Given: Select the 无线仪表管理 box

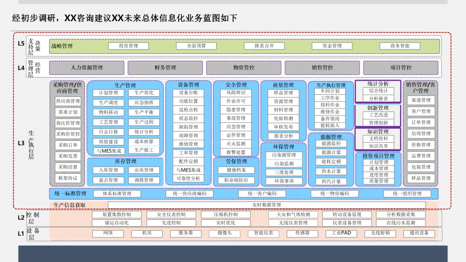Looking at the screenshot, I should click(293, 223).
